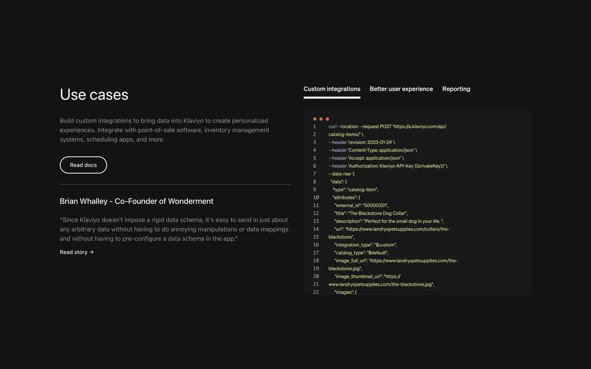Click the custom integrations description paragraph
This screenshot has height=369, width=591.
[x=164, y=130]
